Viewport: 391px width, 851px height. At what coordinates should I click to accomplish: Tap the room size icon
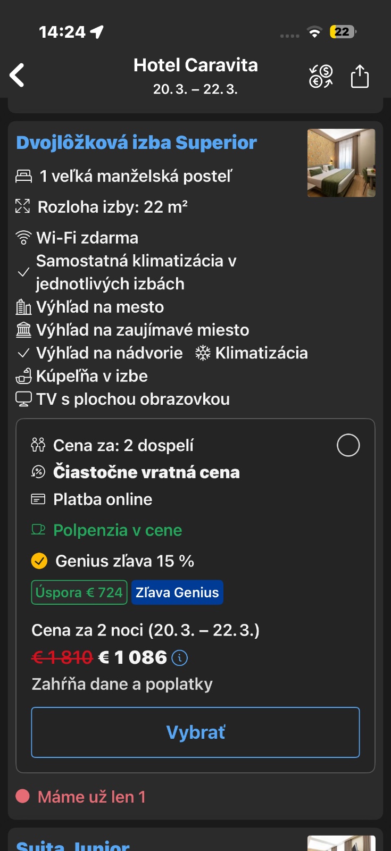(23, 206)
